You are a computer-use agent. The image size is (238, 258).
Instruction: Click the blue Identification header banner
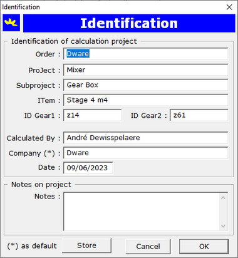[x=129, y=23]
